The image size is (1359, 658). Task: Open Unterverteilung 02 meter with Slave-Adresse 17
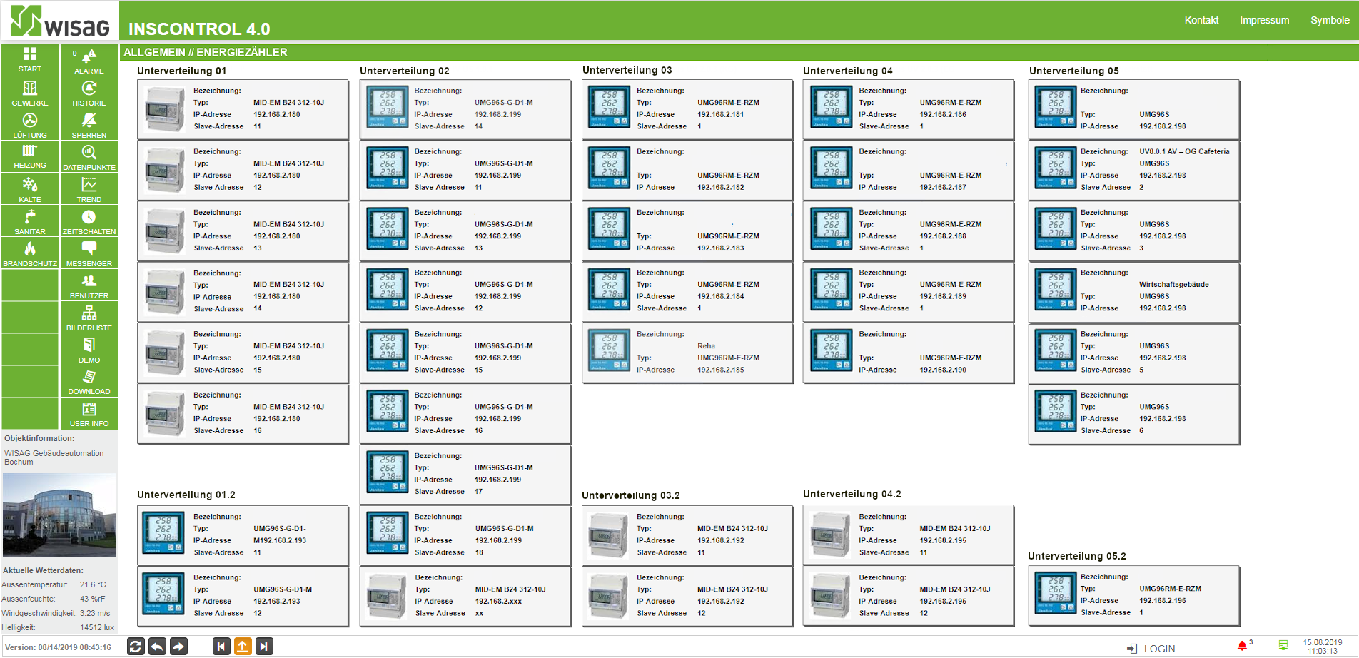(x=465, y=475)
